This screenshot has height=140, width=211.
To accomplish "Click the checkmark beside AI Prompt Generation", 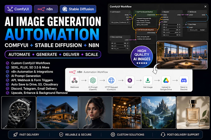I will coord(7,76).
